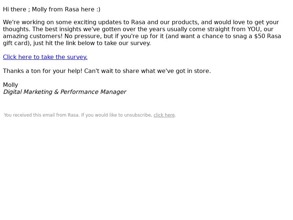Click the '$50' amount in the paragraph
Screen dimensions: 293x220
pyautogui.click(x=260, y=36)
